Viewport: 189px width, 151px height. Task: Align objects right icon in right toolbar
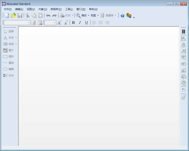tap(183, 51)
